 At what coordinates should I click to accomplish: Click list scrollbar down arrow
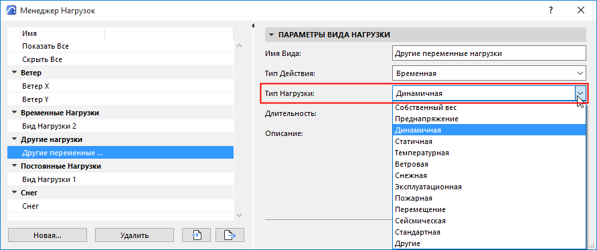tap(239, 215)
